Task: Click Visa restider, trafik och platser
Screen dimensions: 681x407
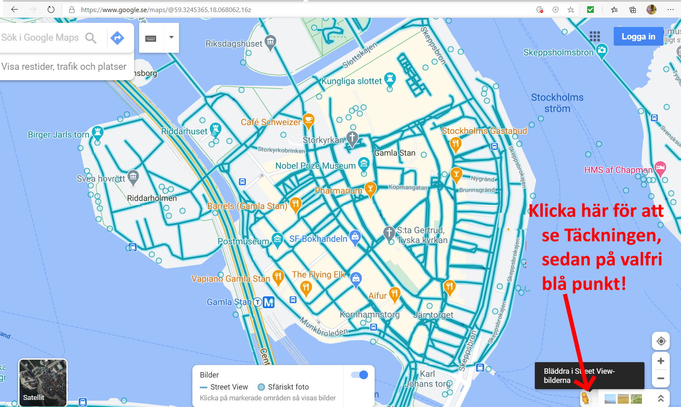Action: tap(64, 66)
